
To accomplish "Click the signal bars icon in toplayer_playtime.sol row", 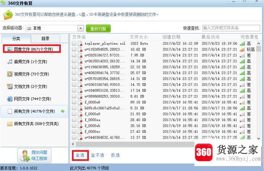I will (242, 44).
